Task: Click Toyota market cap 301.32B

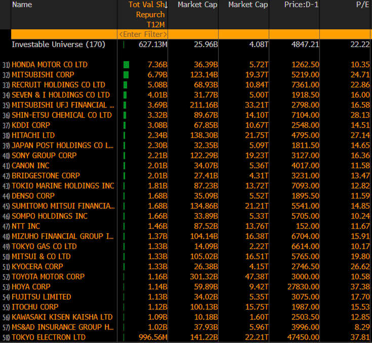Action: tap(204, 276)
